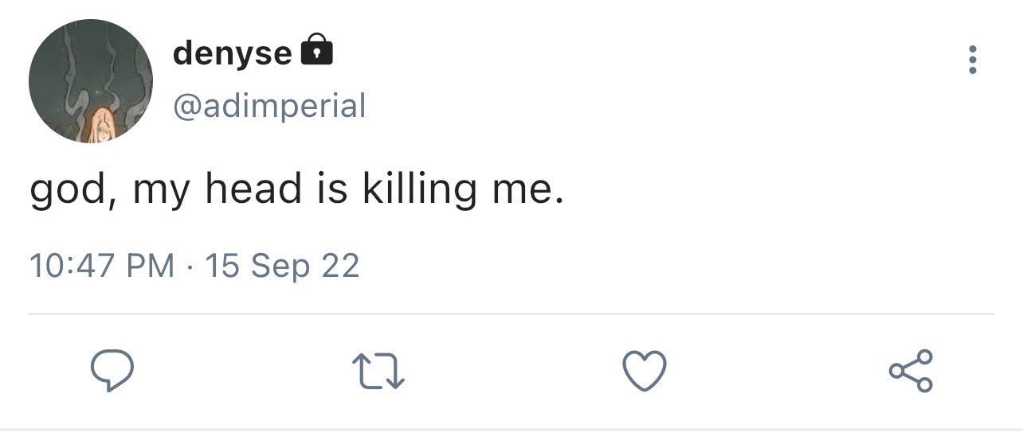Open the share icon options
The width and height of the screenshot is (1023, 444).
coord(910,371)
